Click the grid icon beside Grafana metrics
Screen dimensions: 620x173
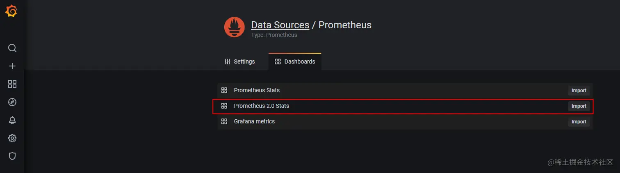tap(224, 121)
